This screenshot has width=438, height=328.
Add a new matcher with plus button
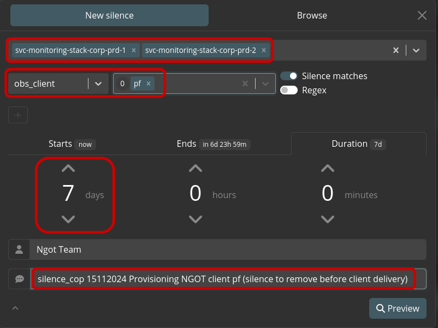(x=18, y=115)
